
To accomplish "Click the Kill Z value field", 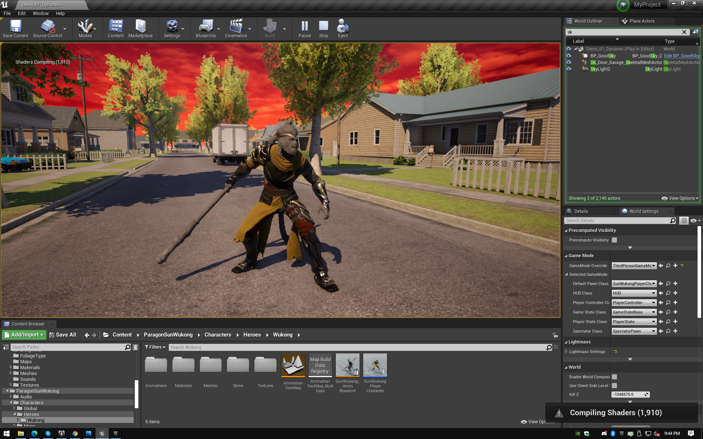I will coord(630,394).
